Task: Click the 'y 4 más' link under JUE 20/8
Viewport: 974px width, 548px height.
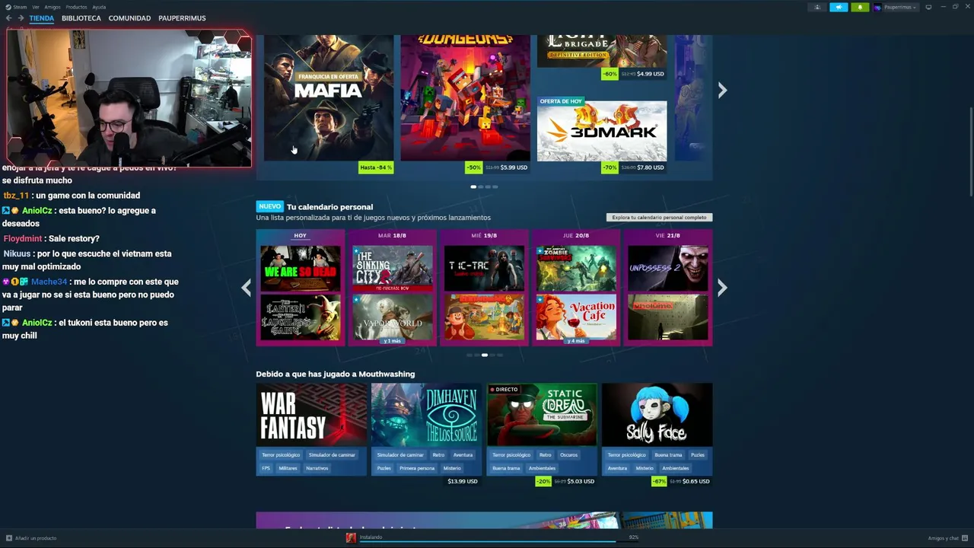Action: pos(576,341)
